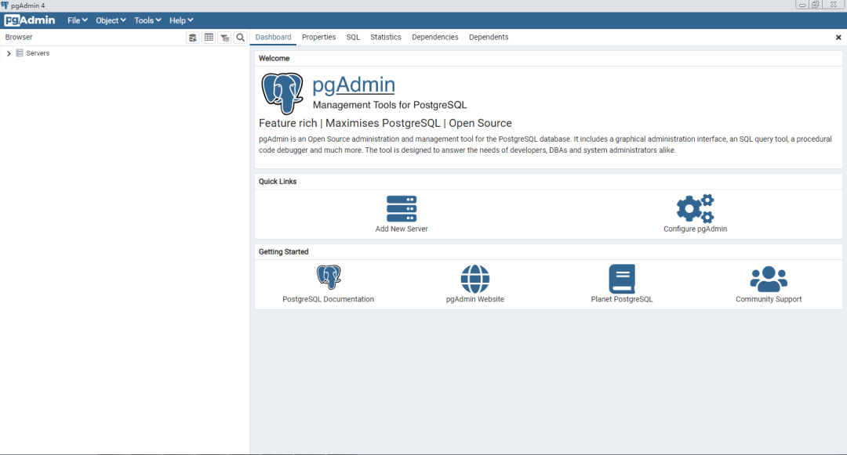Click the pgAdmin 4 window title icon
Image resolution: width=847 pixels, height=455 pixels.
click(5, 5)
